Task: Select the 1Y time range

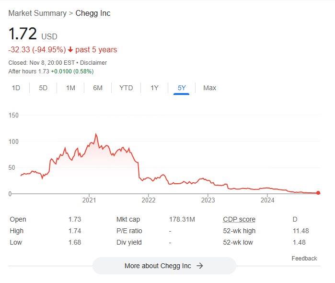Action: 154,88
